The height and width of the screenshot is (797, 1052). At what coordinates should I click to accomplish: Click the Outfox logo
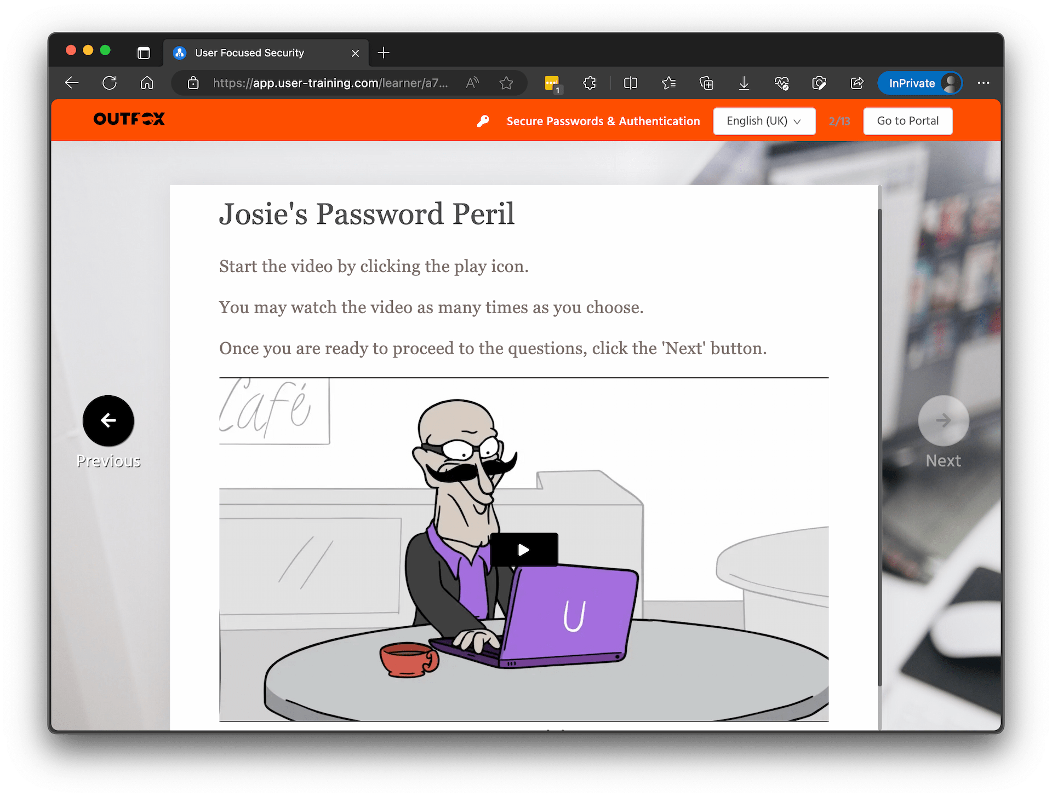coord(129,119)
